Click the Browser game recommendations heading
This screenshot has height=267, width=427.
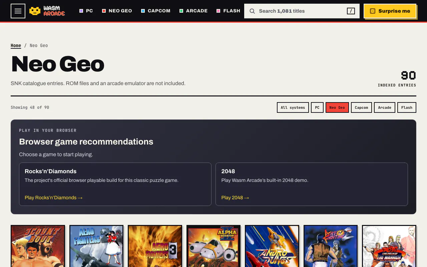(86, 142)
